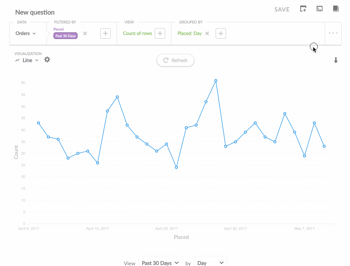Remove the Placed: Day grouping
This screenshot has height=266, width=350.
(x=207, y=33)
